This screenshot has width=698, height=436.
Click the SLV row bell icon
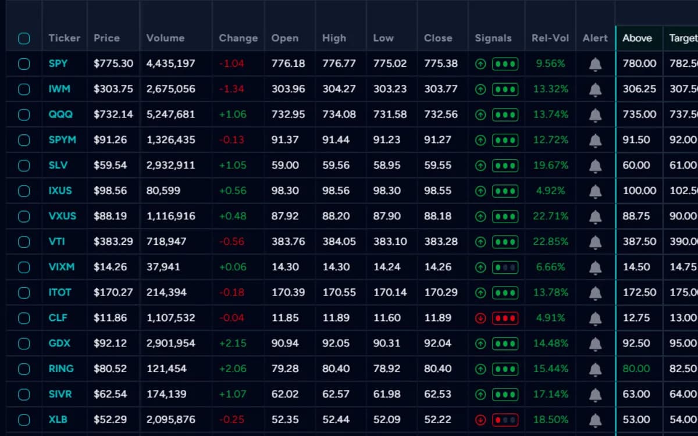(x=595, y=166)
